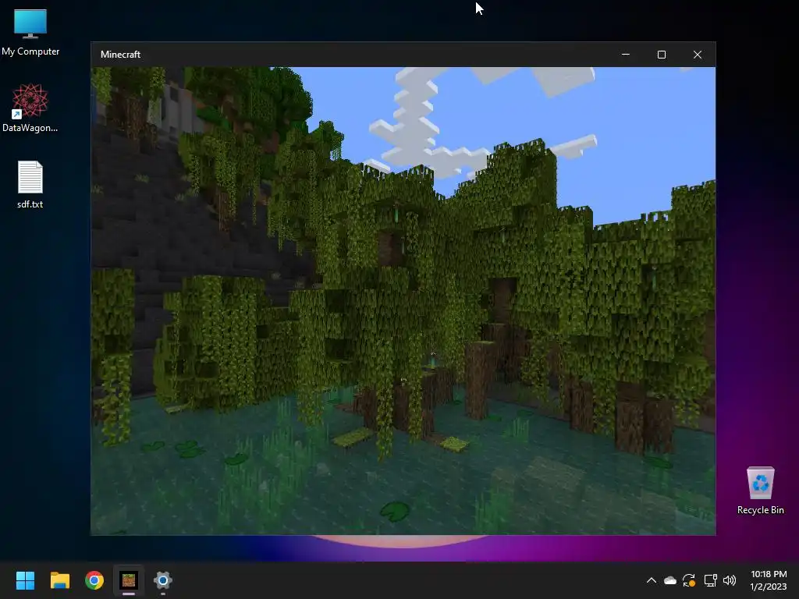Select the sdf.txt file icon
The image size is (799, 599).
[x=30, y=177]
